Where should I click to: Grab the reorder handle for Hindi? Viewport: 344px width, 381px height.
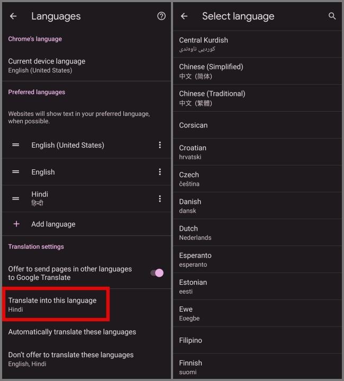click(16, 199)
